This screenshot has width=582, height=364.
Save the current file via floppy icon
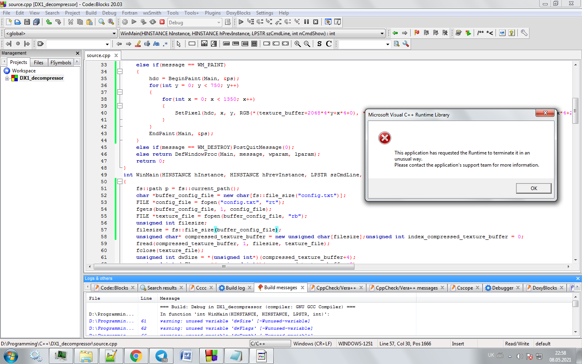(x=27, y=22)
